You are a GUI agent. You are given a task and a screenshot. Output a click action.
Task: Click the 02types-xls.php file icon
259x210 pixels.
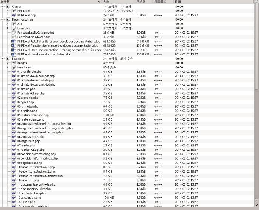pyautogui.click(x=14, y=98)
